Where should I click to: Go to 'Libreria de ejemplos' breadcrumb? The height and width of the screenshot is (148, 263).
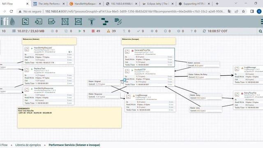pos(28,145)
